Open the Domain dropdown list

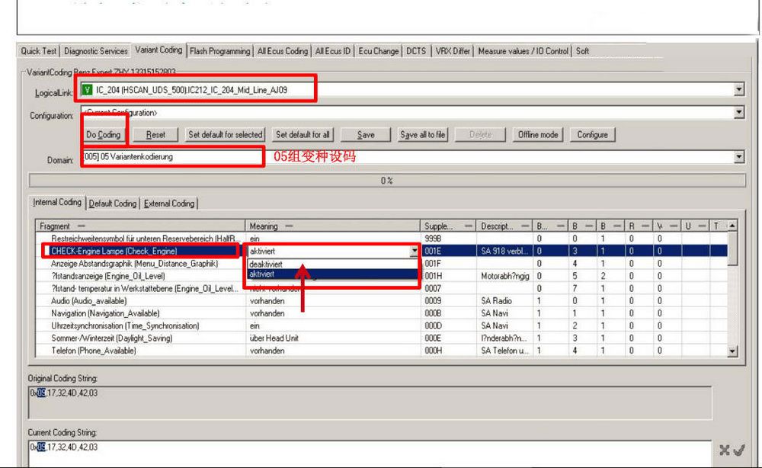click(738, 157)
